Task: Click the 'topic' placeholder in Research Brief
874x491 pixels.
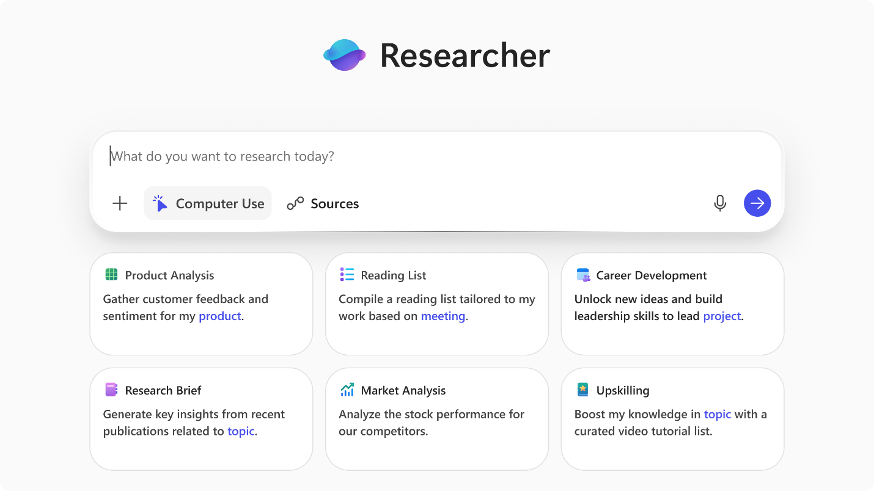Action: pos(241,431)
